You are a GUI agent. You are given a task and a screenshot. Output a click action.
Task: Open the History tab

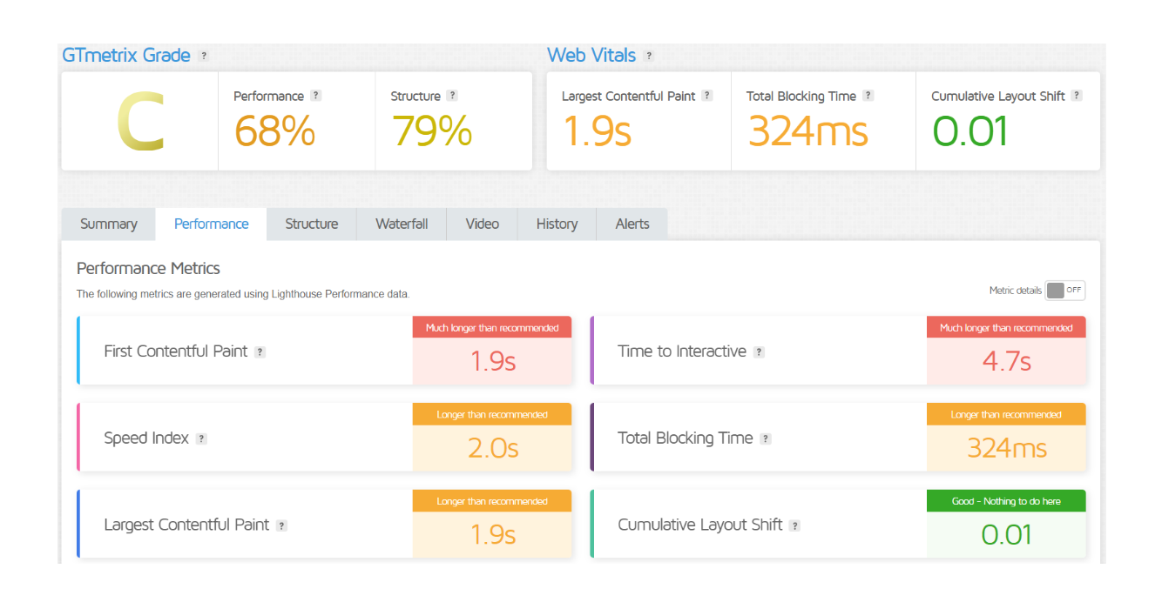pyautogui.click(x=557, y=224)
